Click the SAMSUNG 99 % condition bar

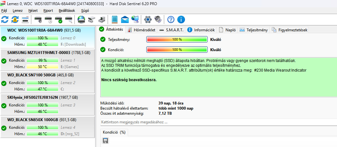click(42, 60)
